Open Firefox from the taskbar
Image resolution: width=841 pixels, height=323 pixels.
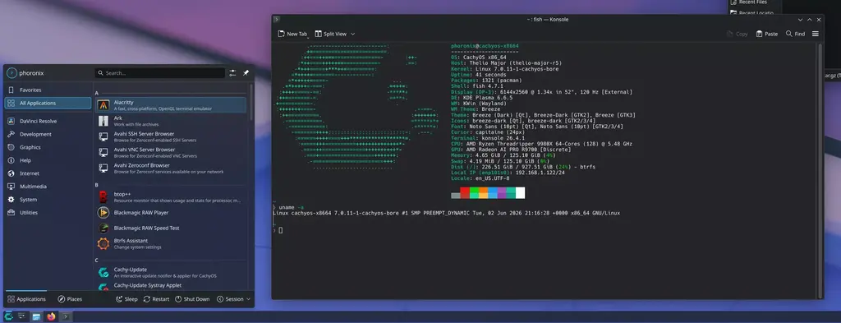click(51, 316)
